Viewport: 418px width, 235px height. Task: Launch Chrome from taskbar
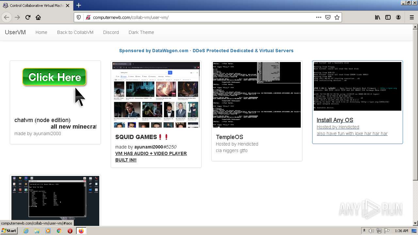tap(59, 231)
